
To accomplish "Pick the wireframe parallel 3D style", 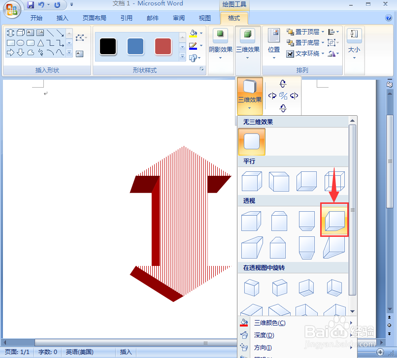I will (x=334, y=181).
